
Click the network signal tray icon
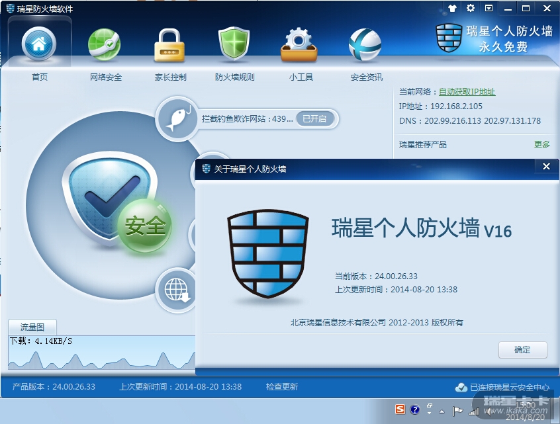coord(473,411)
